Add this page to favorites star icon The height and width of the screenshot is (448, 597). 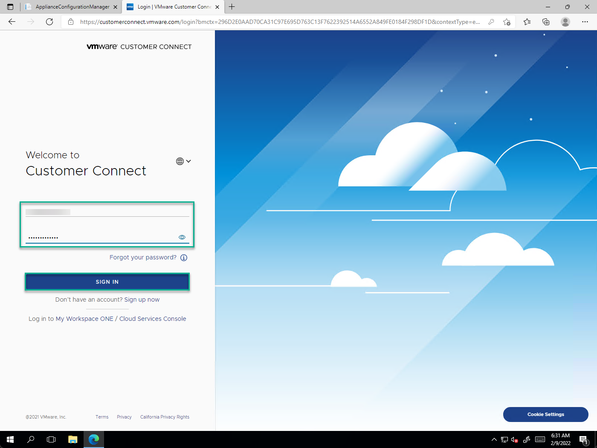click(507, 22)
